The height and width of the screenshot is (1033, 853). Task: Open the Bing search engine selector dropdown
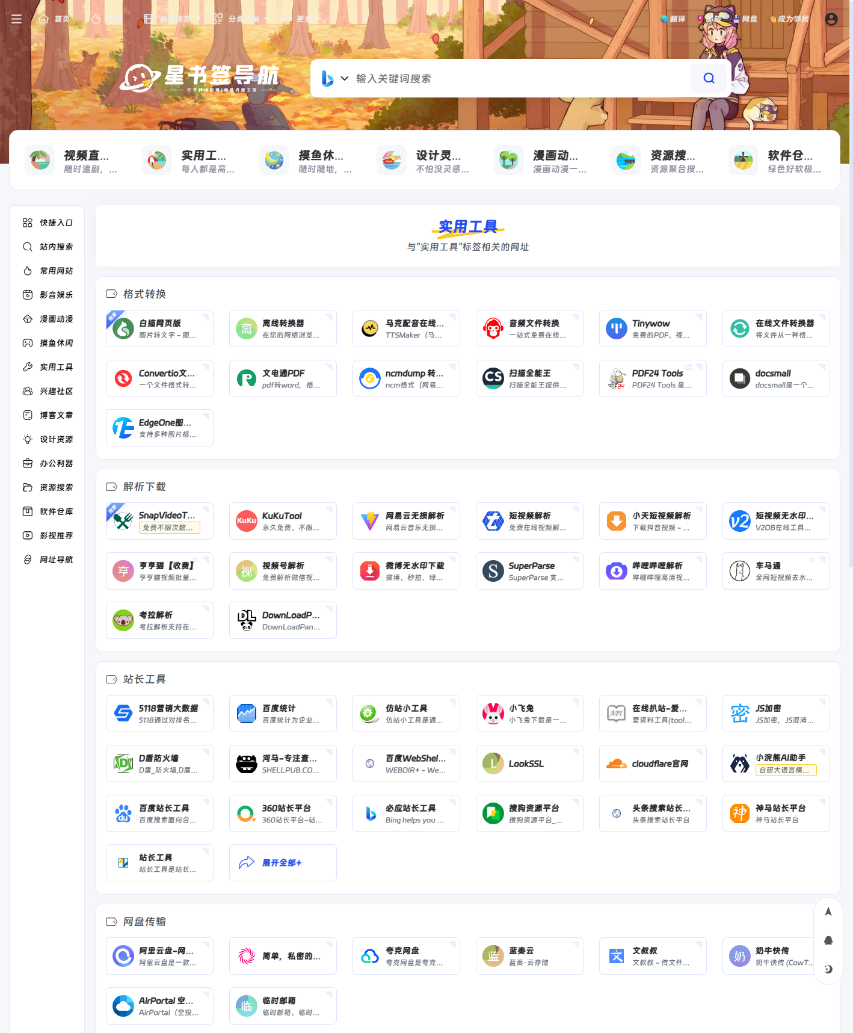coord(335,78)
